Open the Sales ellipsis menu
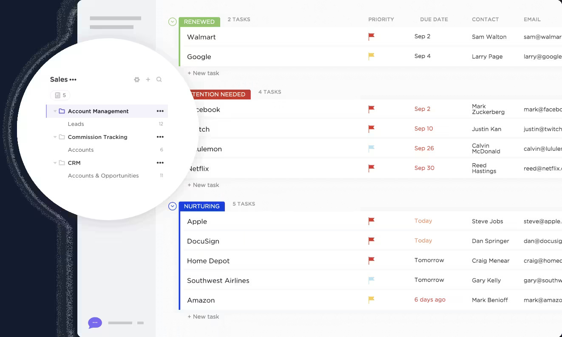Viewport: 562px width, 337px height. [73, 79]
